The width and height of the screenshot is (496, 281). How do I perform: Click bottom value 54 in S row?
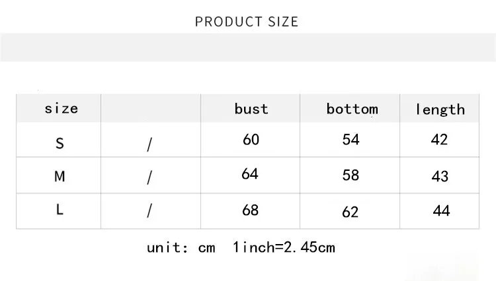tap(351, 139)
